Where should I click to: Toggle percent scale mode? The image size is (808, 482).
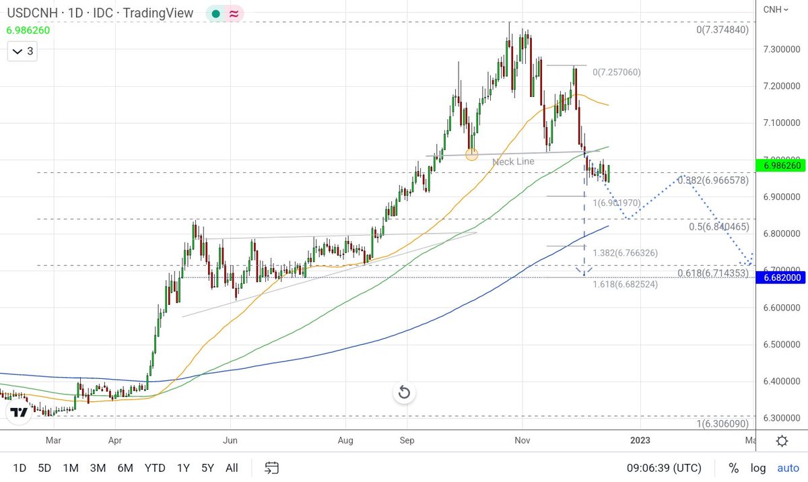[733, 468]
